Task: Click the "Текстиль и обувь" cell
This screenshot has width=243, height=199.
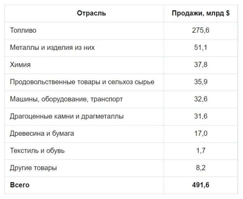Action: click(x=37, y=151)
